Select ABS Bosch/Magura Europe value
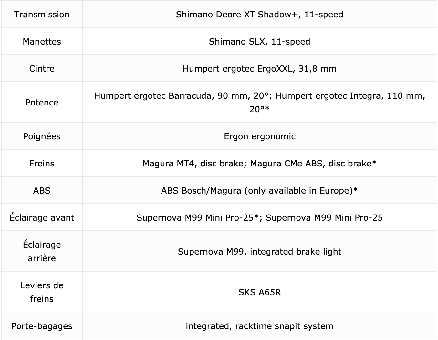Viewport: 438px width, 340px height. click(259, 191)
